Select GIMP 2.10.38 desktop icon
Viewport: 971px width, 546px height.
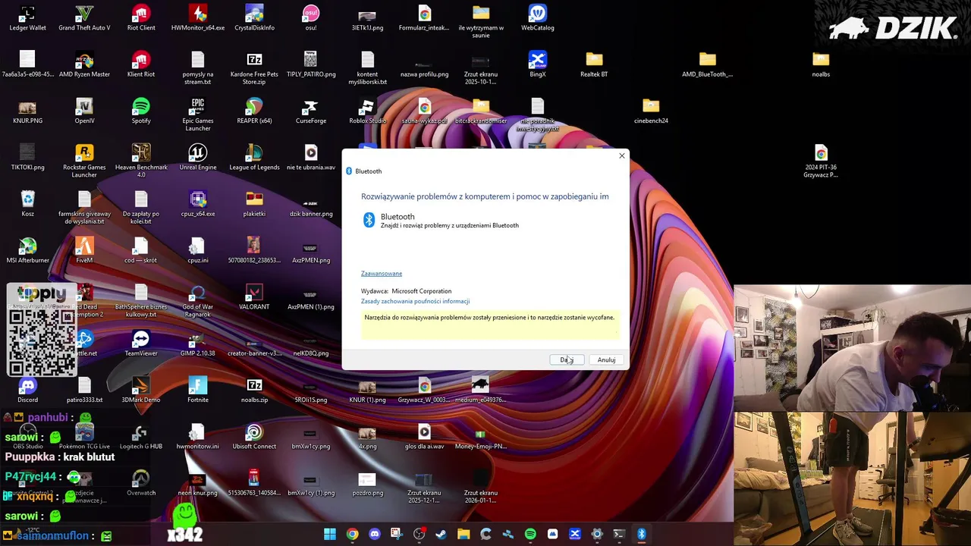[x=198, y=344]
